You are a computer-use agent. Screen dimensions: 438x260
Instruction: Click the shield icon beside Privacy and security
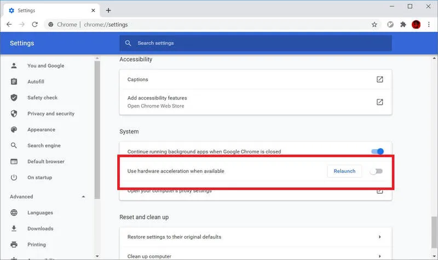[x=14, y=114]
